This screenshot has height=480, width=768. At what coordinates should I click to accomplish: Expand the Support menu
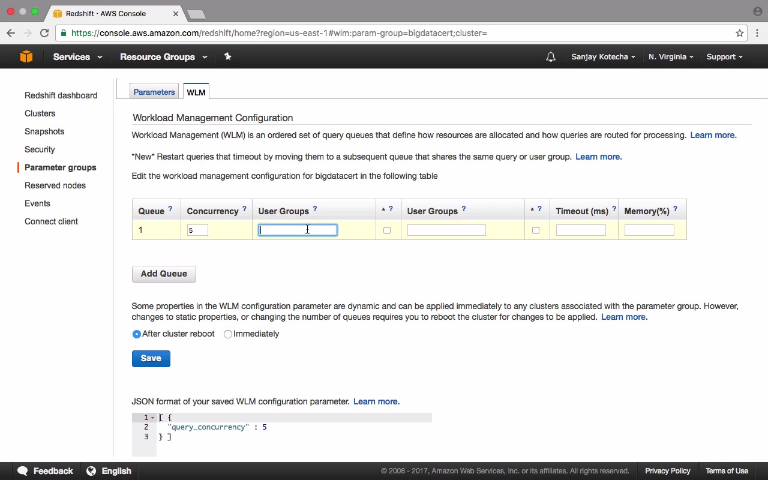[x=724, y=57]
